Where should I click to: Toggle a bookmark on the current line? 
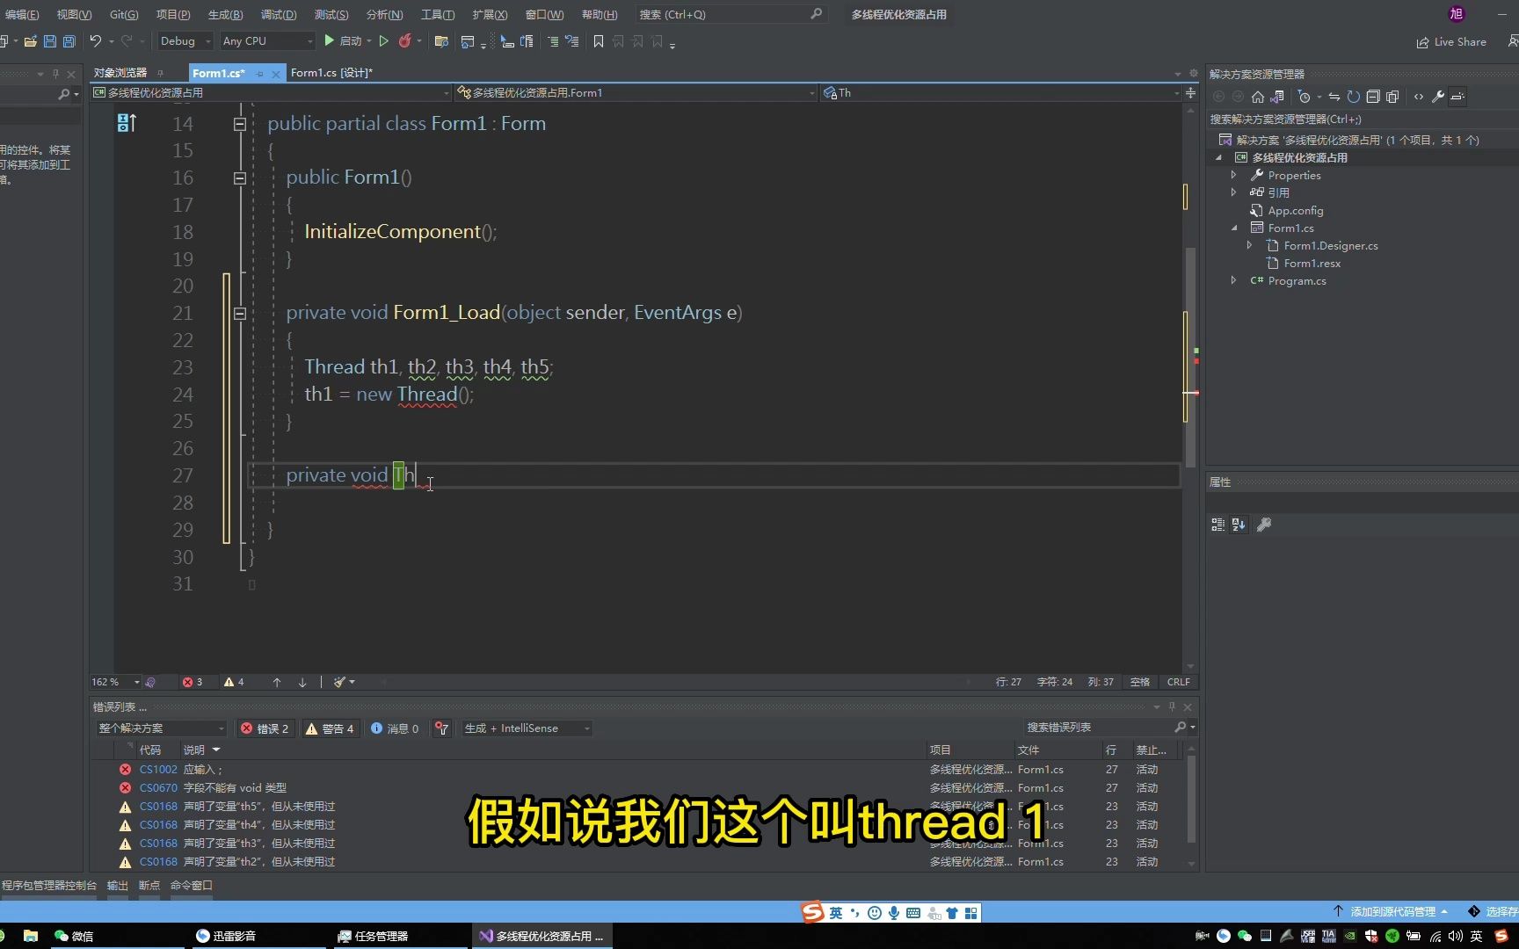tap(599, 41)
